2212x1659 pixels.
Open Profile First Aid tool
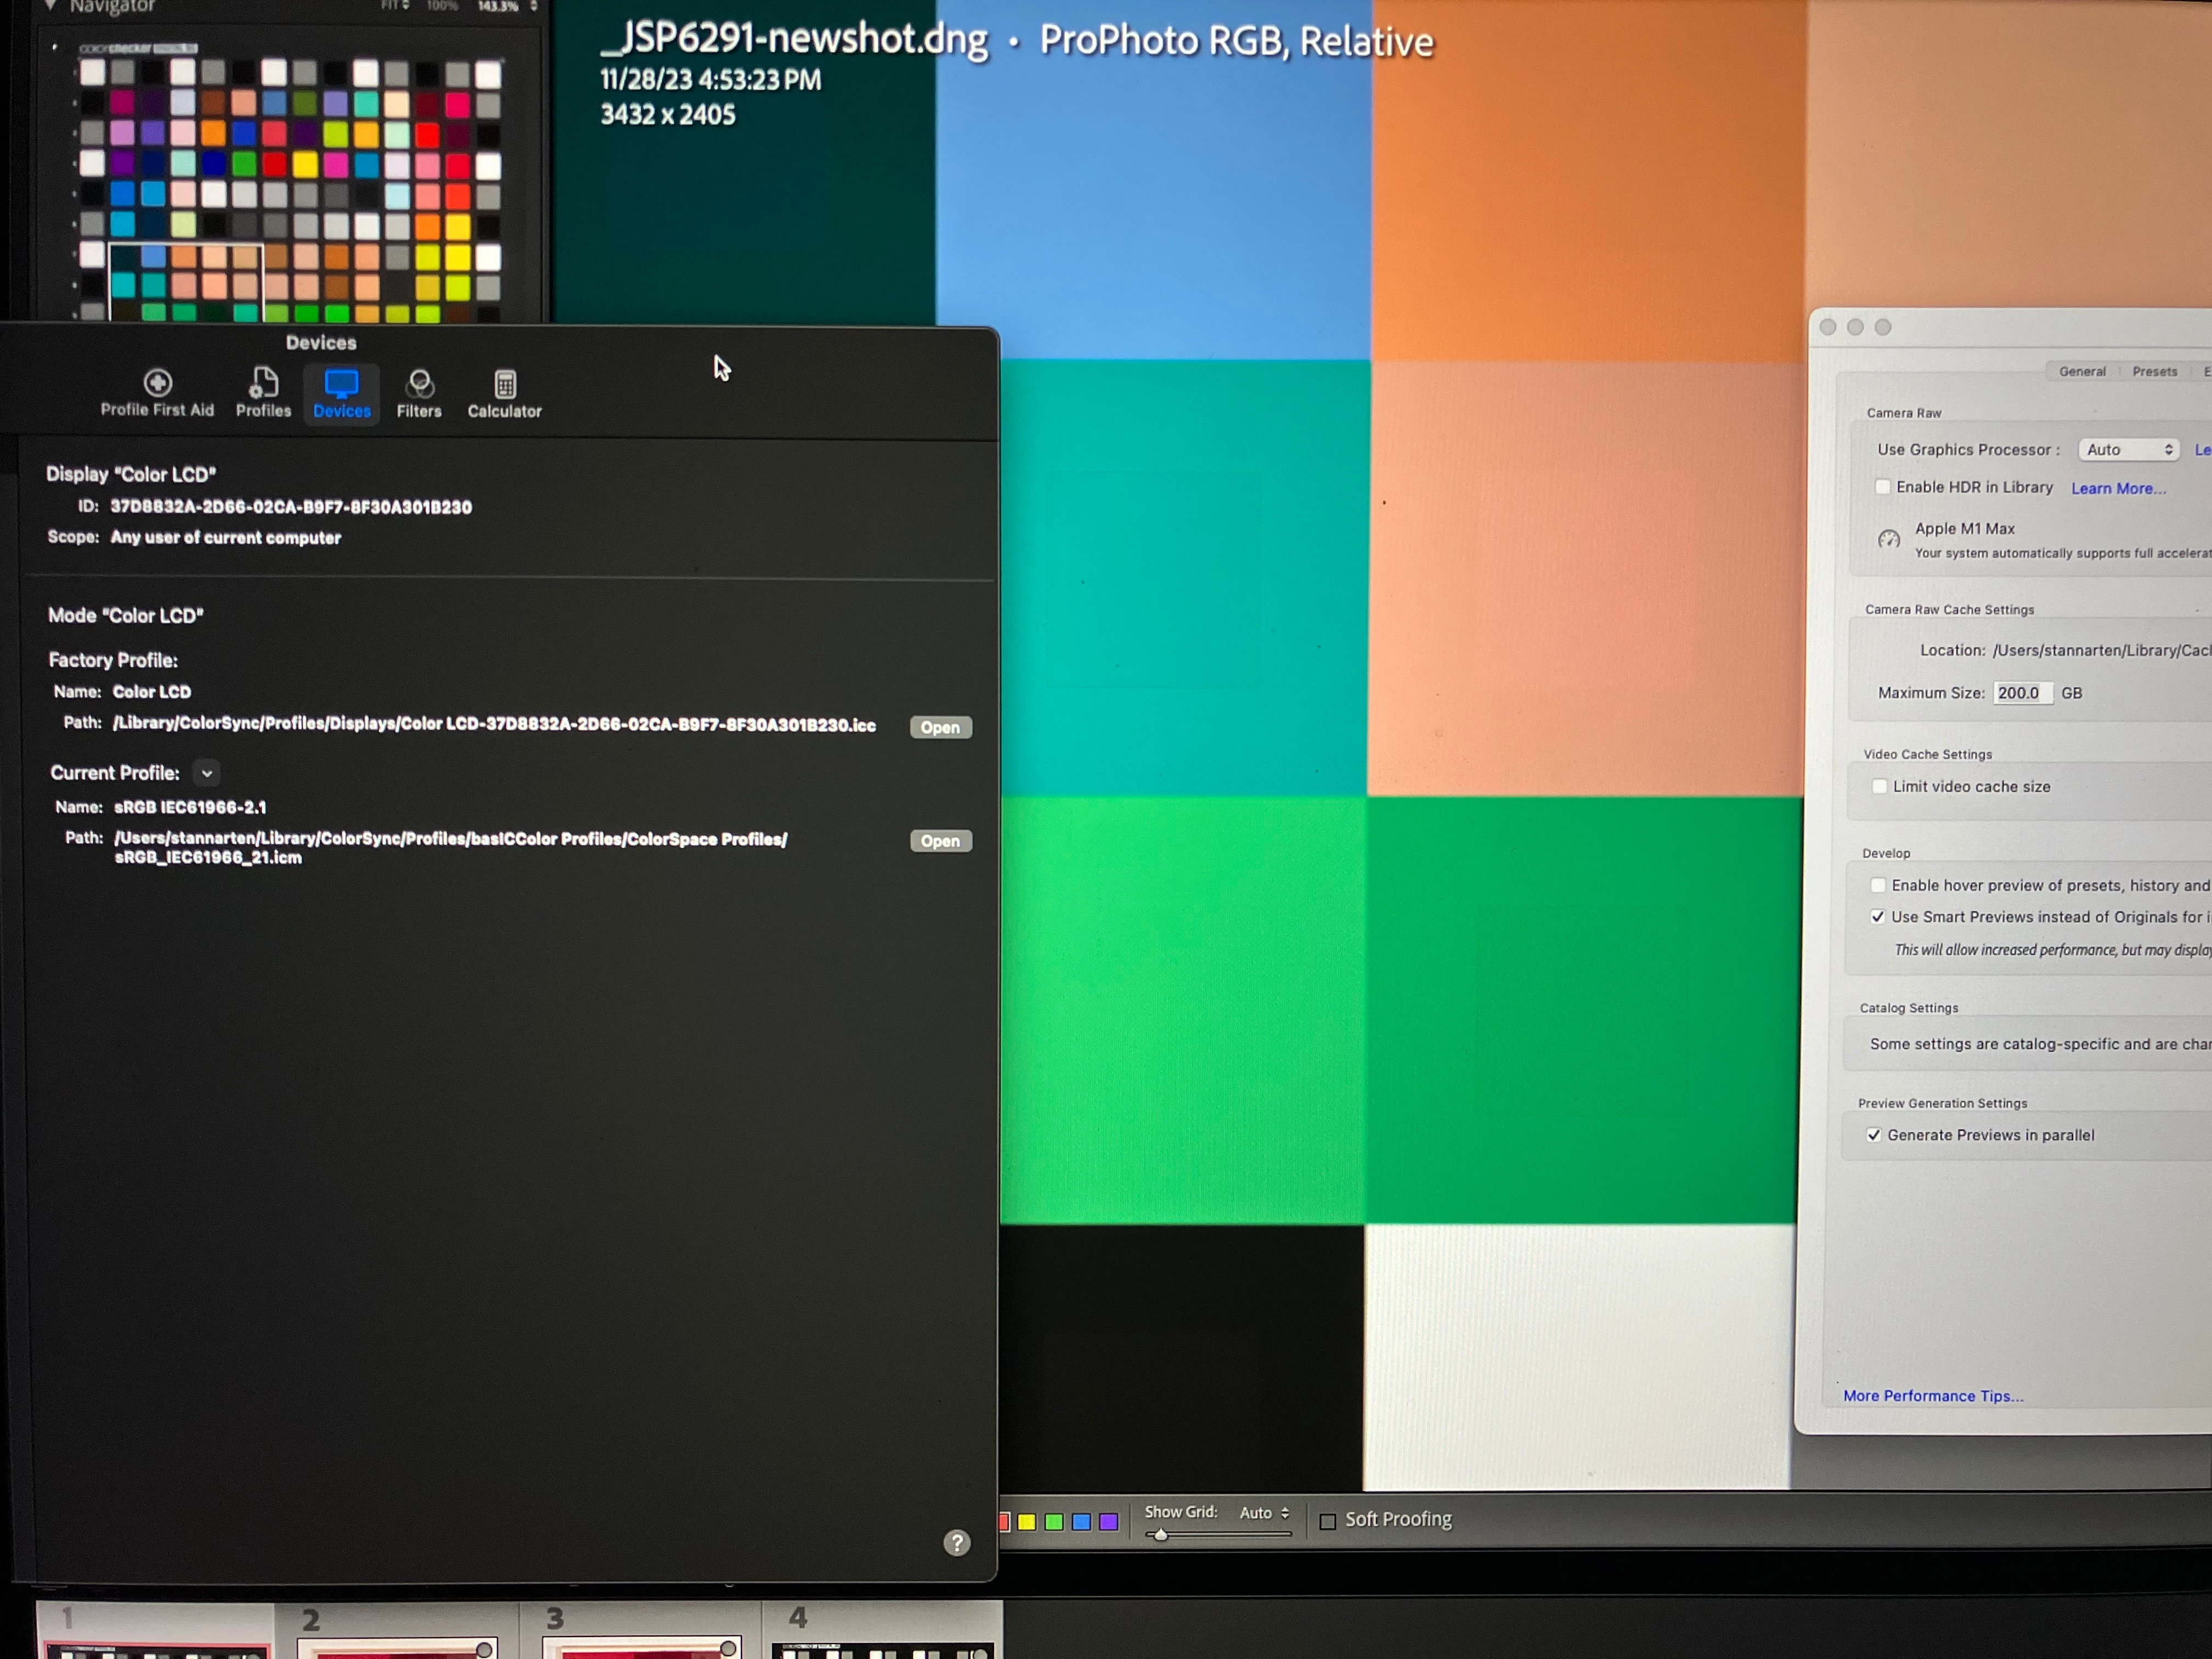(x=157, y=392)
